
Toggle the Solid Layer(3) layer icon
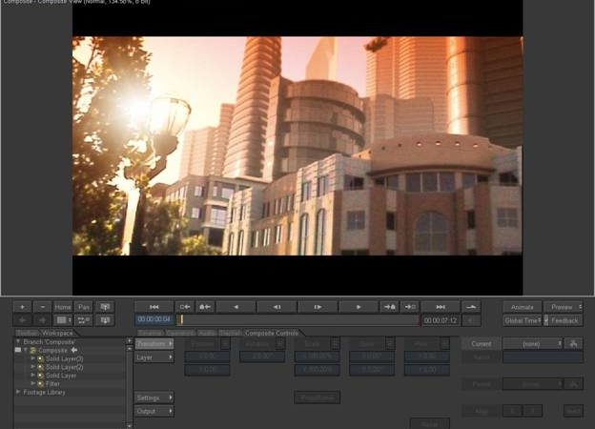pyautogui.click(x=41, y=358)
